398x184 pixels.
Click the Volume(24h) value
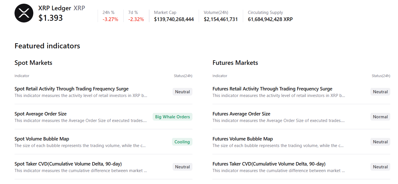pos(221,19)
